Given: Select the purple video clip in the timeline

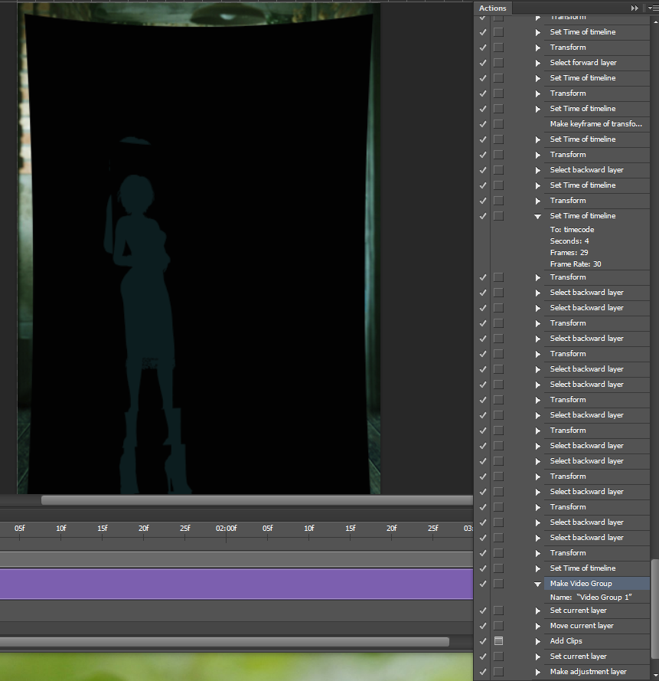Looking at the screenshot, I should (x=237, y=584).
